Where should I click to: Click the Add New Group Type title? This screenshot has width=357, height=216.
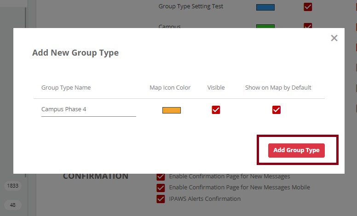(x=75, y=53)
